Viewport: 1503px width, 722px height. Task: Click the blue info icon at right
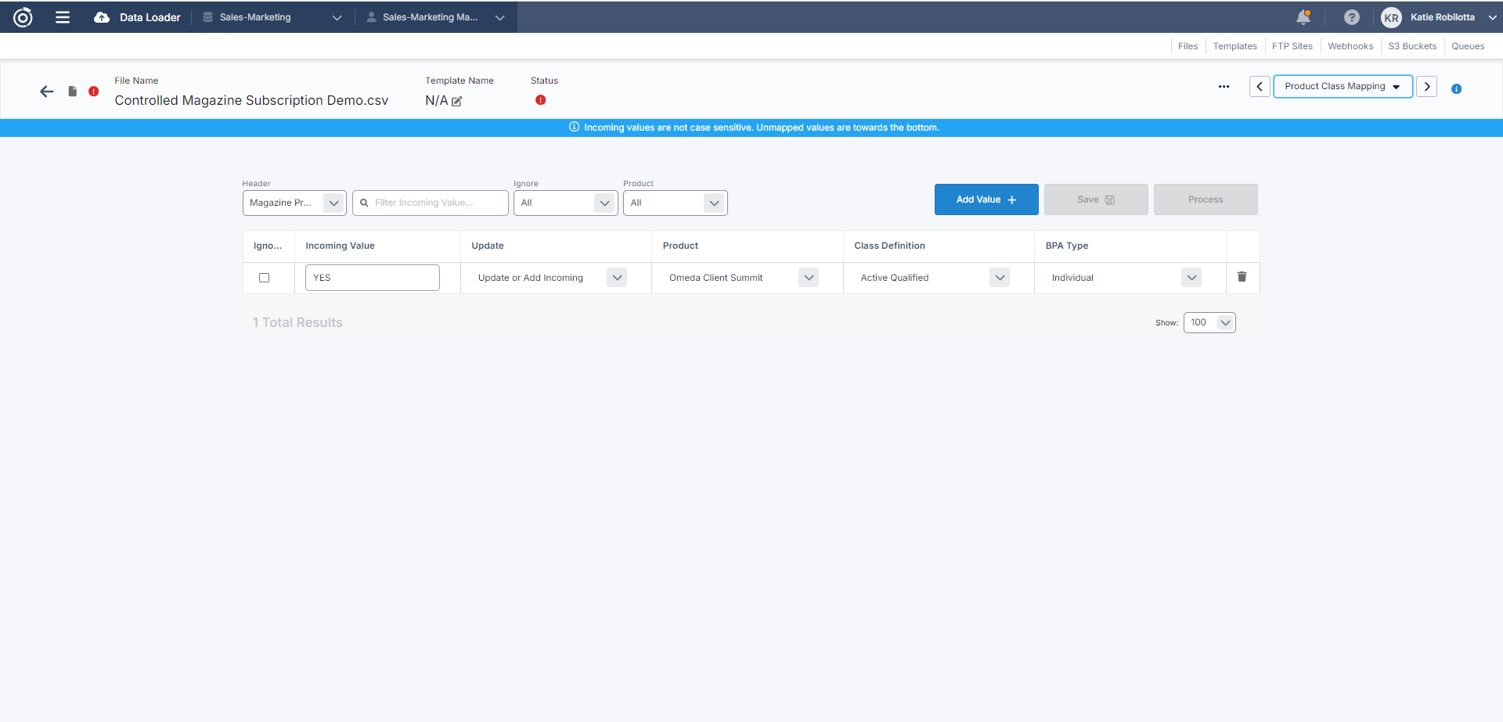pyautogui.click(x=1456, y=89)
